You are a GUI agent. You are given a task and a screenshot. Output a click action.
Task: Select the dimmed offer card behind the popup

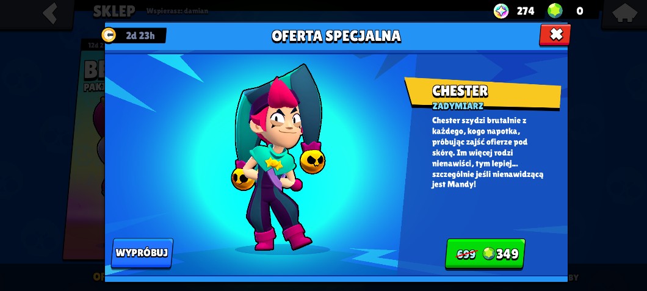coord(84,148)
